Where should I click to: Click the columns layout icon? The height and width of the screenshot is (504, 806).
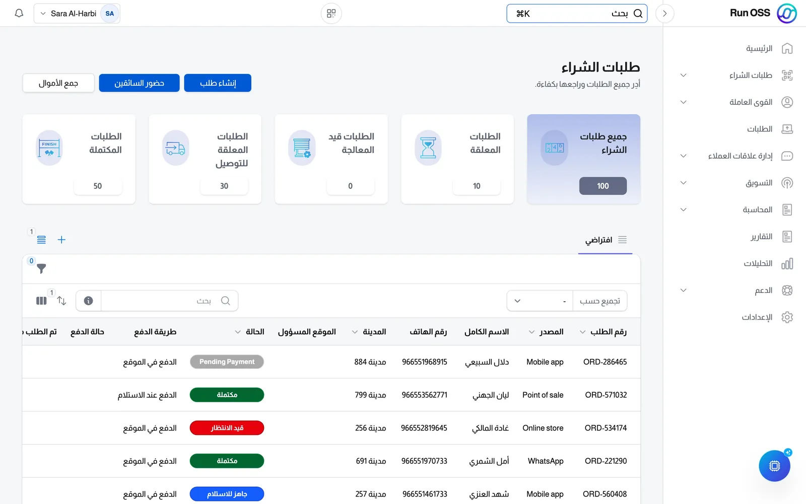point(41,301)
